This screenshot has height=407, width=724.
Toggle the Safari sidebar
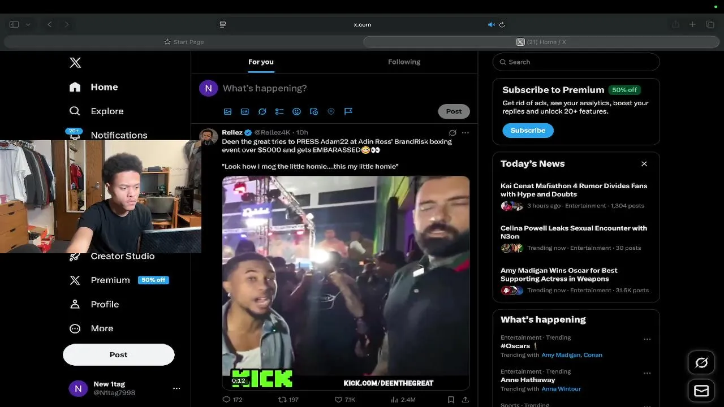coord(14,24)
